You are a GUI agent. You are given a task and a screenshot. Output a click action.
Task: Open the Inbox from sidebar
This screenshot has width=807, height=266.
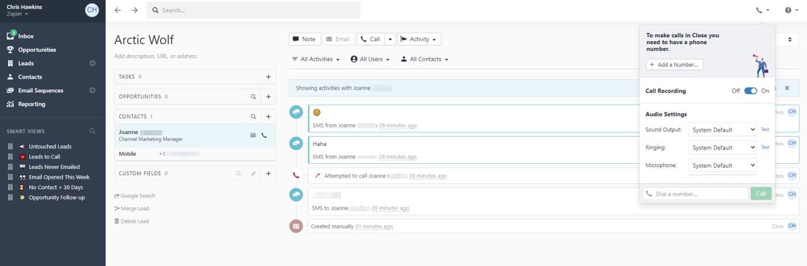(x=26, y=36)
